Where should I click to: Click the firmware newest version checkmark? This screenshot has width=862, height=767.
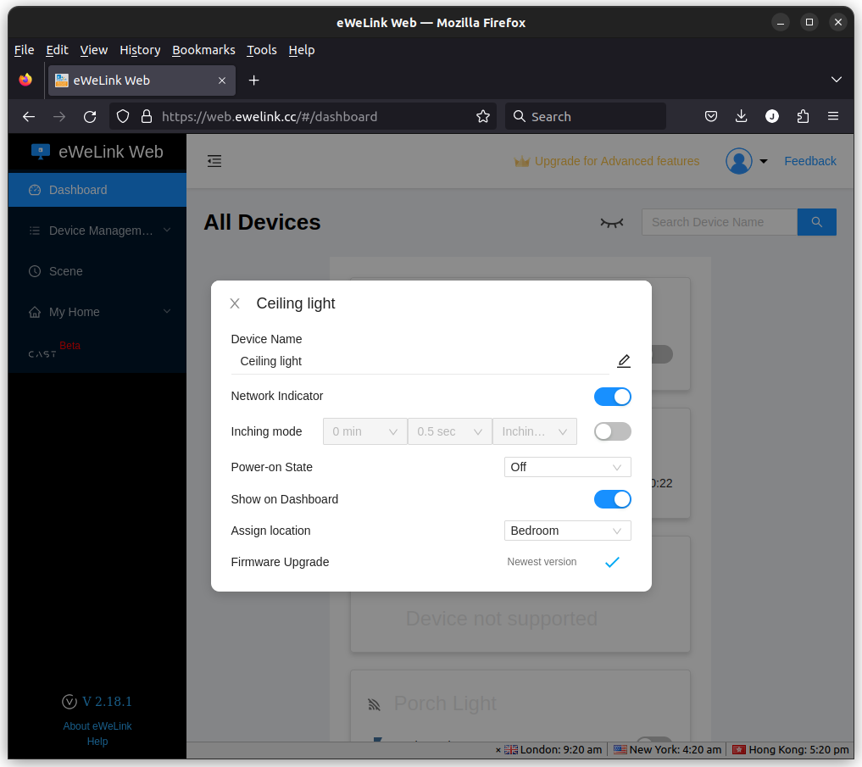612,562
